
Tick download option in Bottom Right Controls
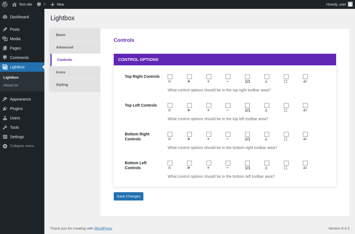click(x=267, y=134)
